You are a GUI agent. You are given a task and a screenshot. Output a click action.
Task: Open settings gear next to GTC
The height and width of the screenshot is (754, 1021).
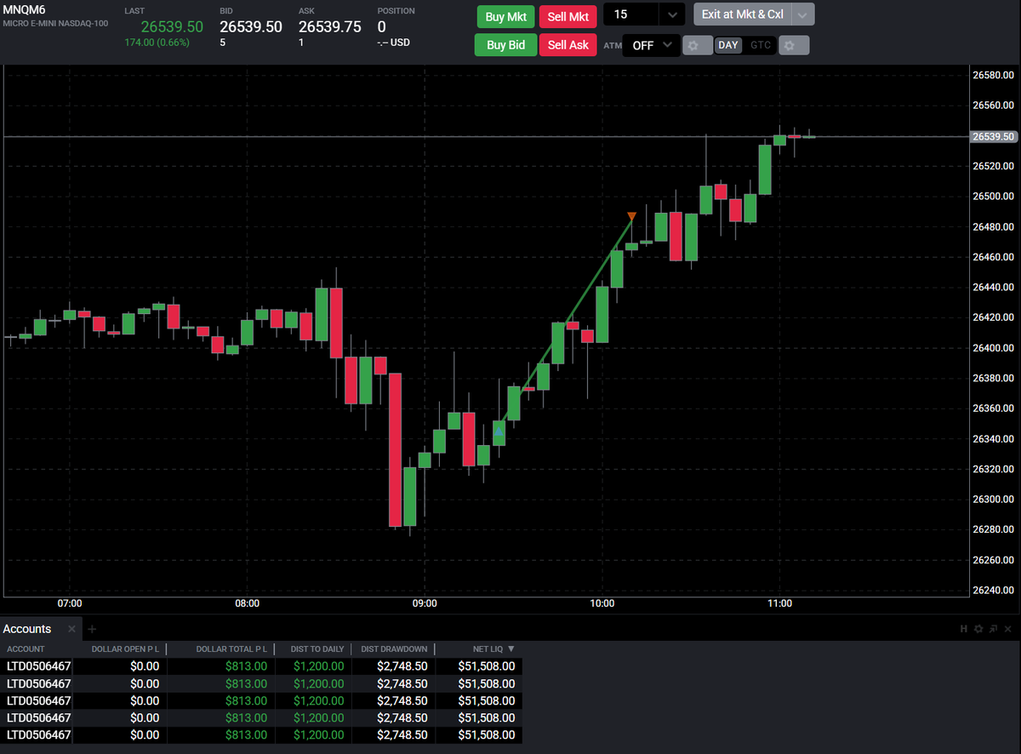pos(794,45)
